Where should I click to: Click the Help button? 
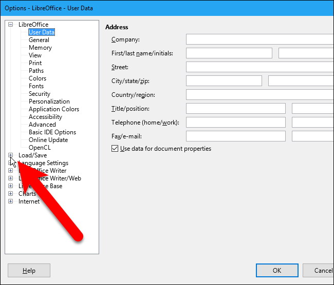click(x=29, y=271)
